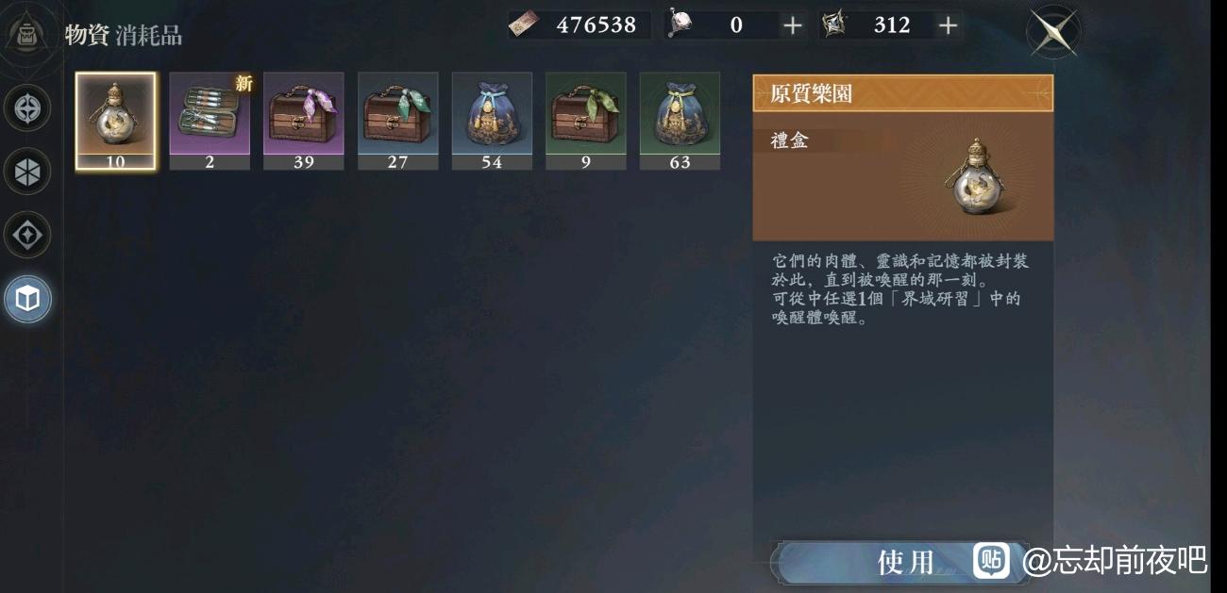
Task: Open the third sidebar category with diamond icon
Action: coord(27,236)
